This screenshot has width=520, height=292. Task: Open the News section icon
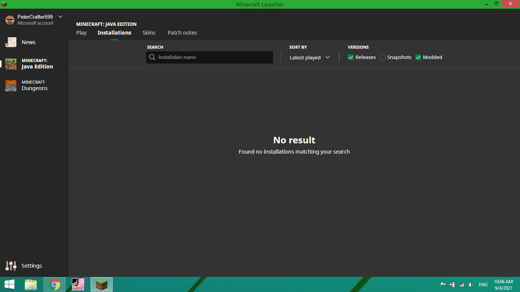click(x=11, y=42)
